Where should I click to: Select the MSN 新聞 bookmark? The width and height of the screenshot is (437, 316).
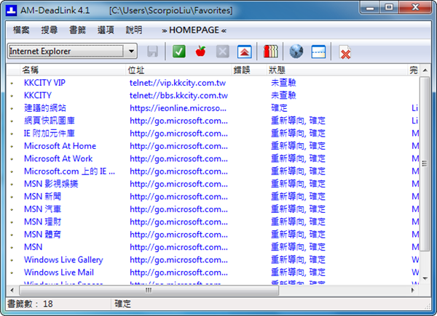pos(42,196)
